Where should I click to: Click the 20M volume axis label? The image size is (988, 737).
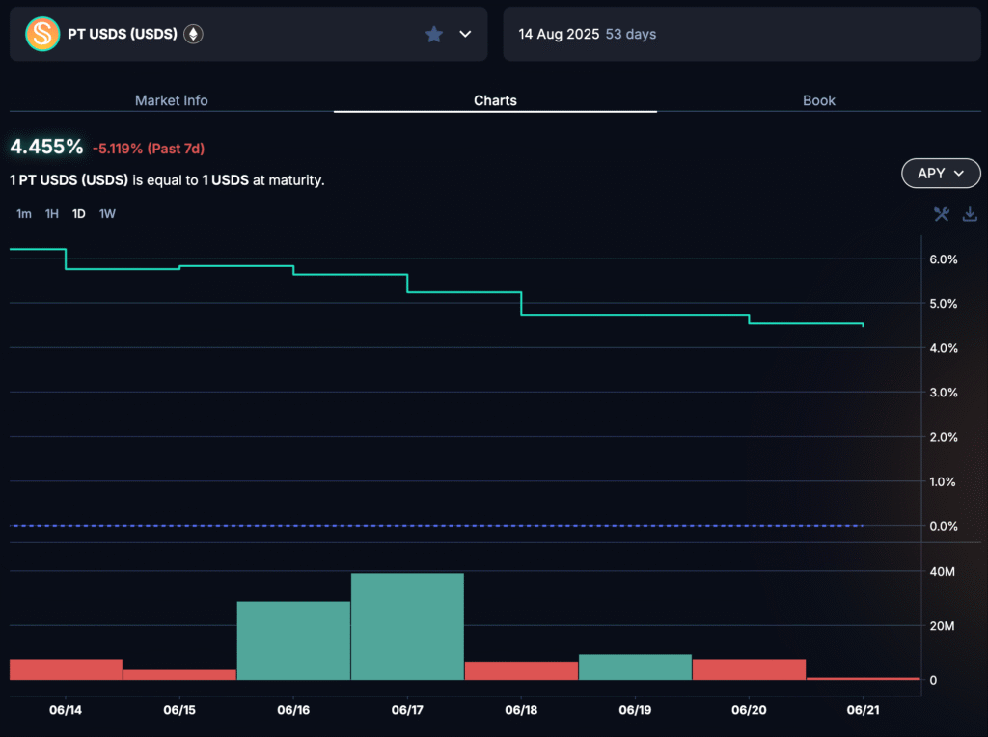pyautogui.click(x=942, y=625)
